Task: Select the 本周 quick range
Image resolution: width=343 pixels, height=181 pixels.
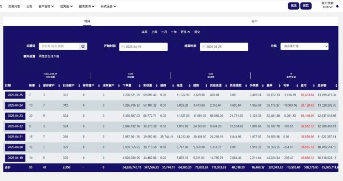Action: (x=144, y=32)
